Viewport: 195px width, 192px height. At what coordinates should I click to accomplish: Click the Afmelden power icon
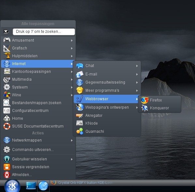click(7, 175)
